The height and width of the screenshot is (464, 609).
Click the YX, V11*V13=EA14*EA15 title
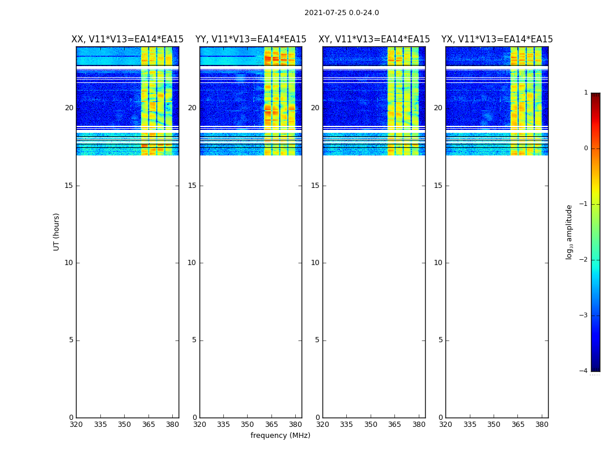coord(496,39)
